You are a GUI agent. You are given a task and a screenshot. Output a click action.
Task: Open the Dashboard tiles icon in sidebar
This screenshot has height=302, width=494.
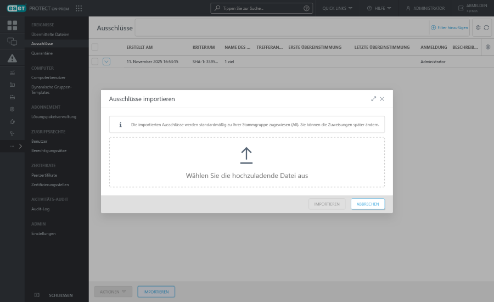tap(12, 25)
